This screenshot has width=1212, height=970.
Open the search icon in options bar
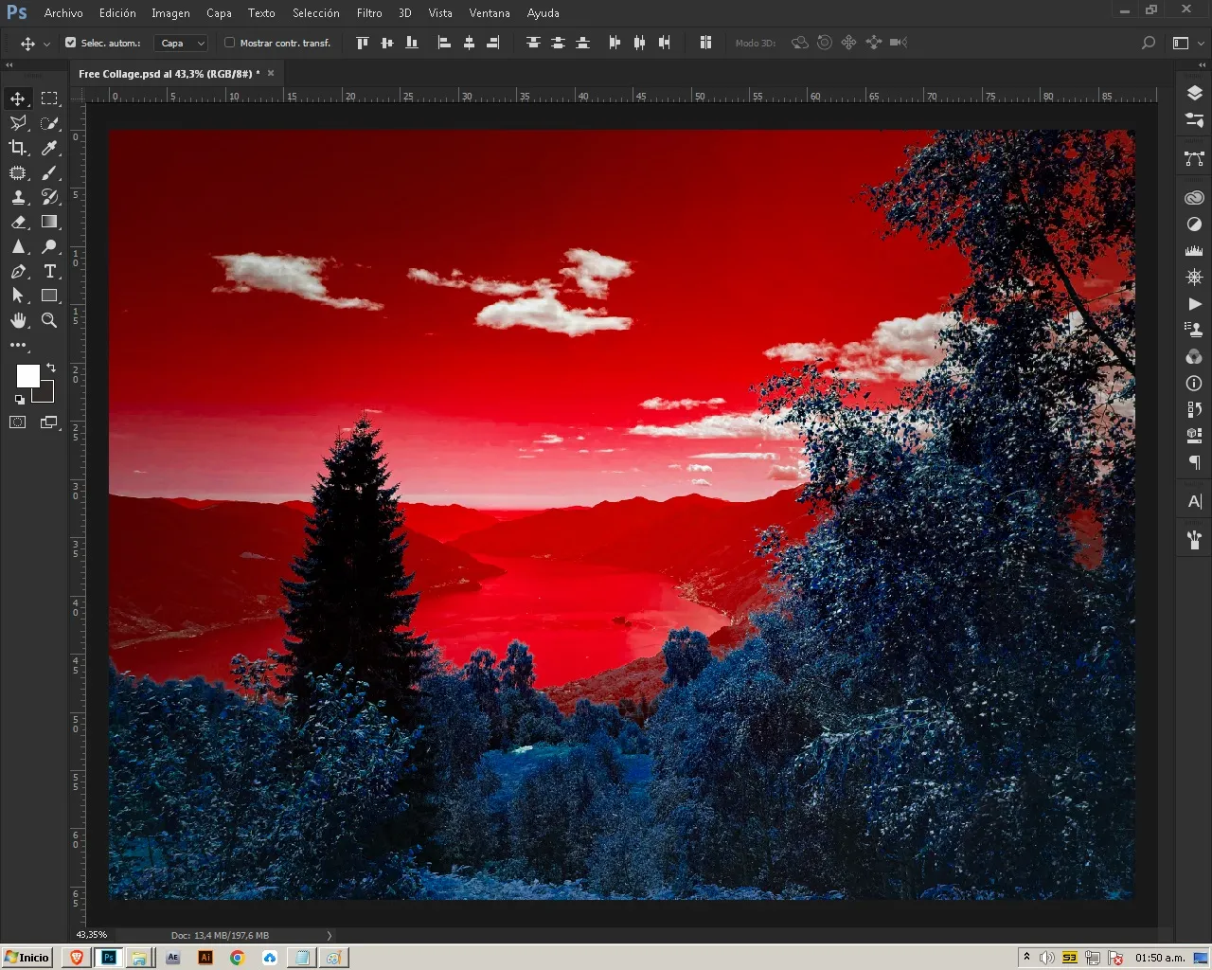[1149, 43]
